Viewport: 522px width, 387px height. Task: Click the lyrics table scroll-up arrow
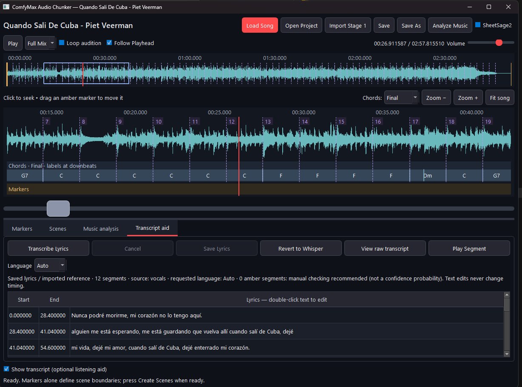pos(507,295)
